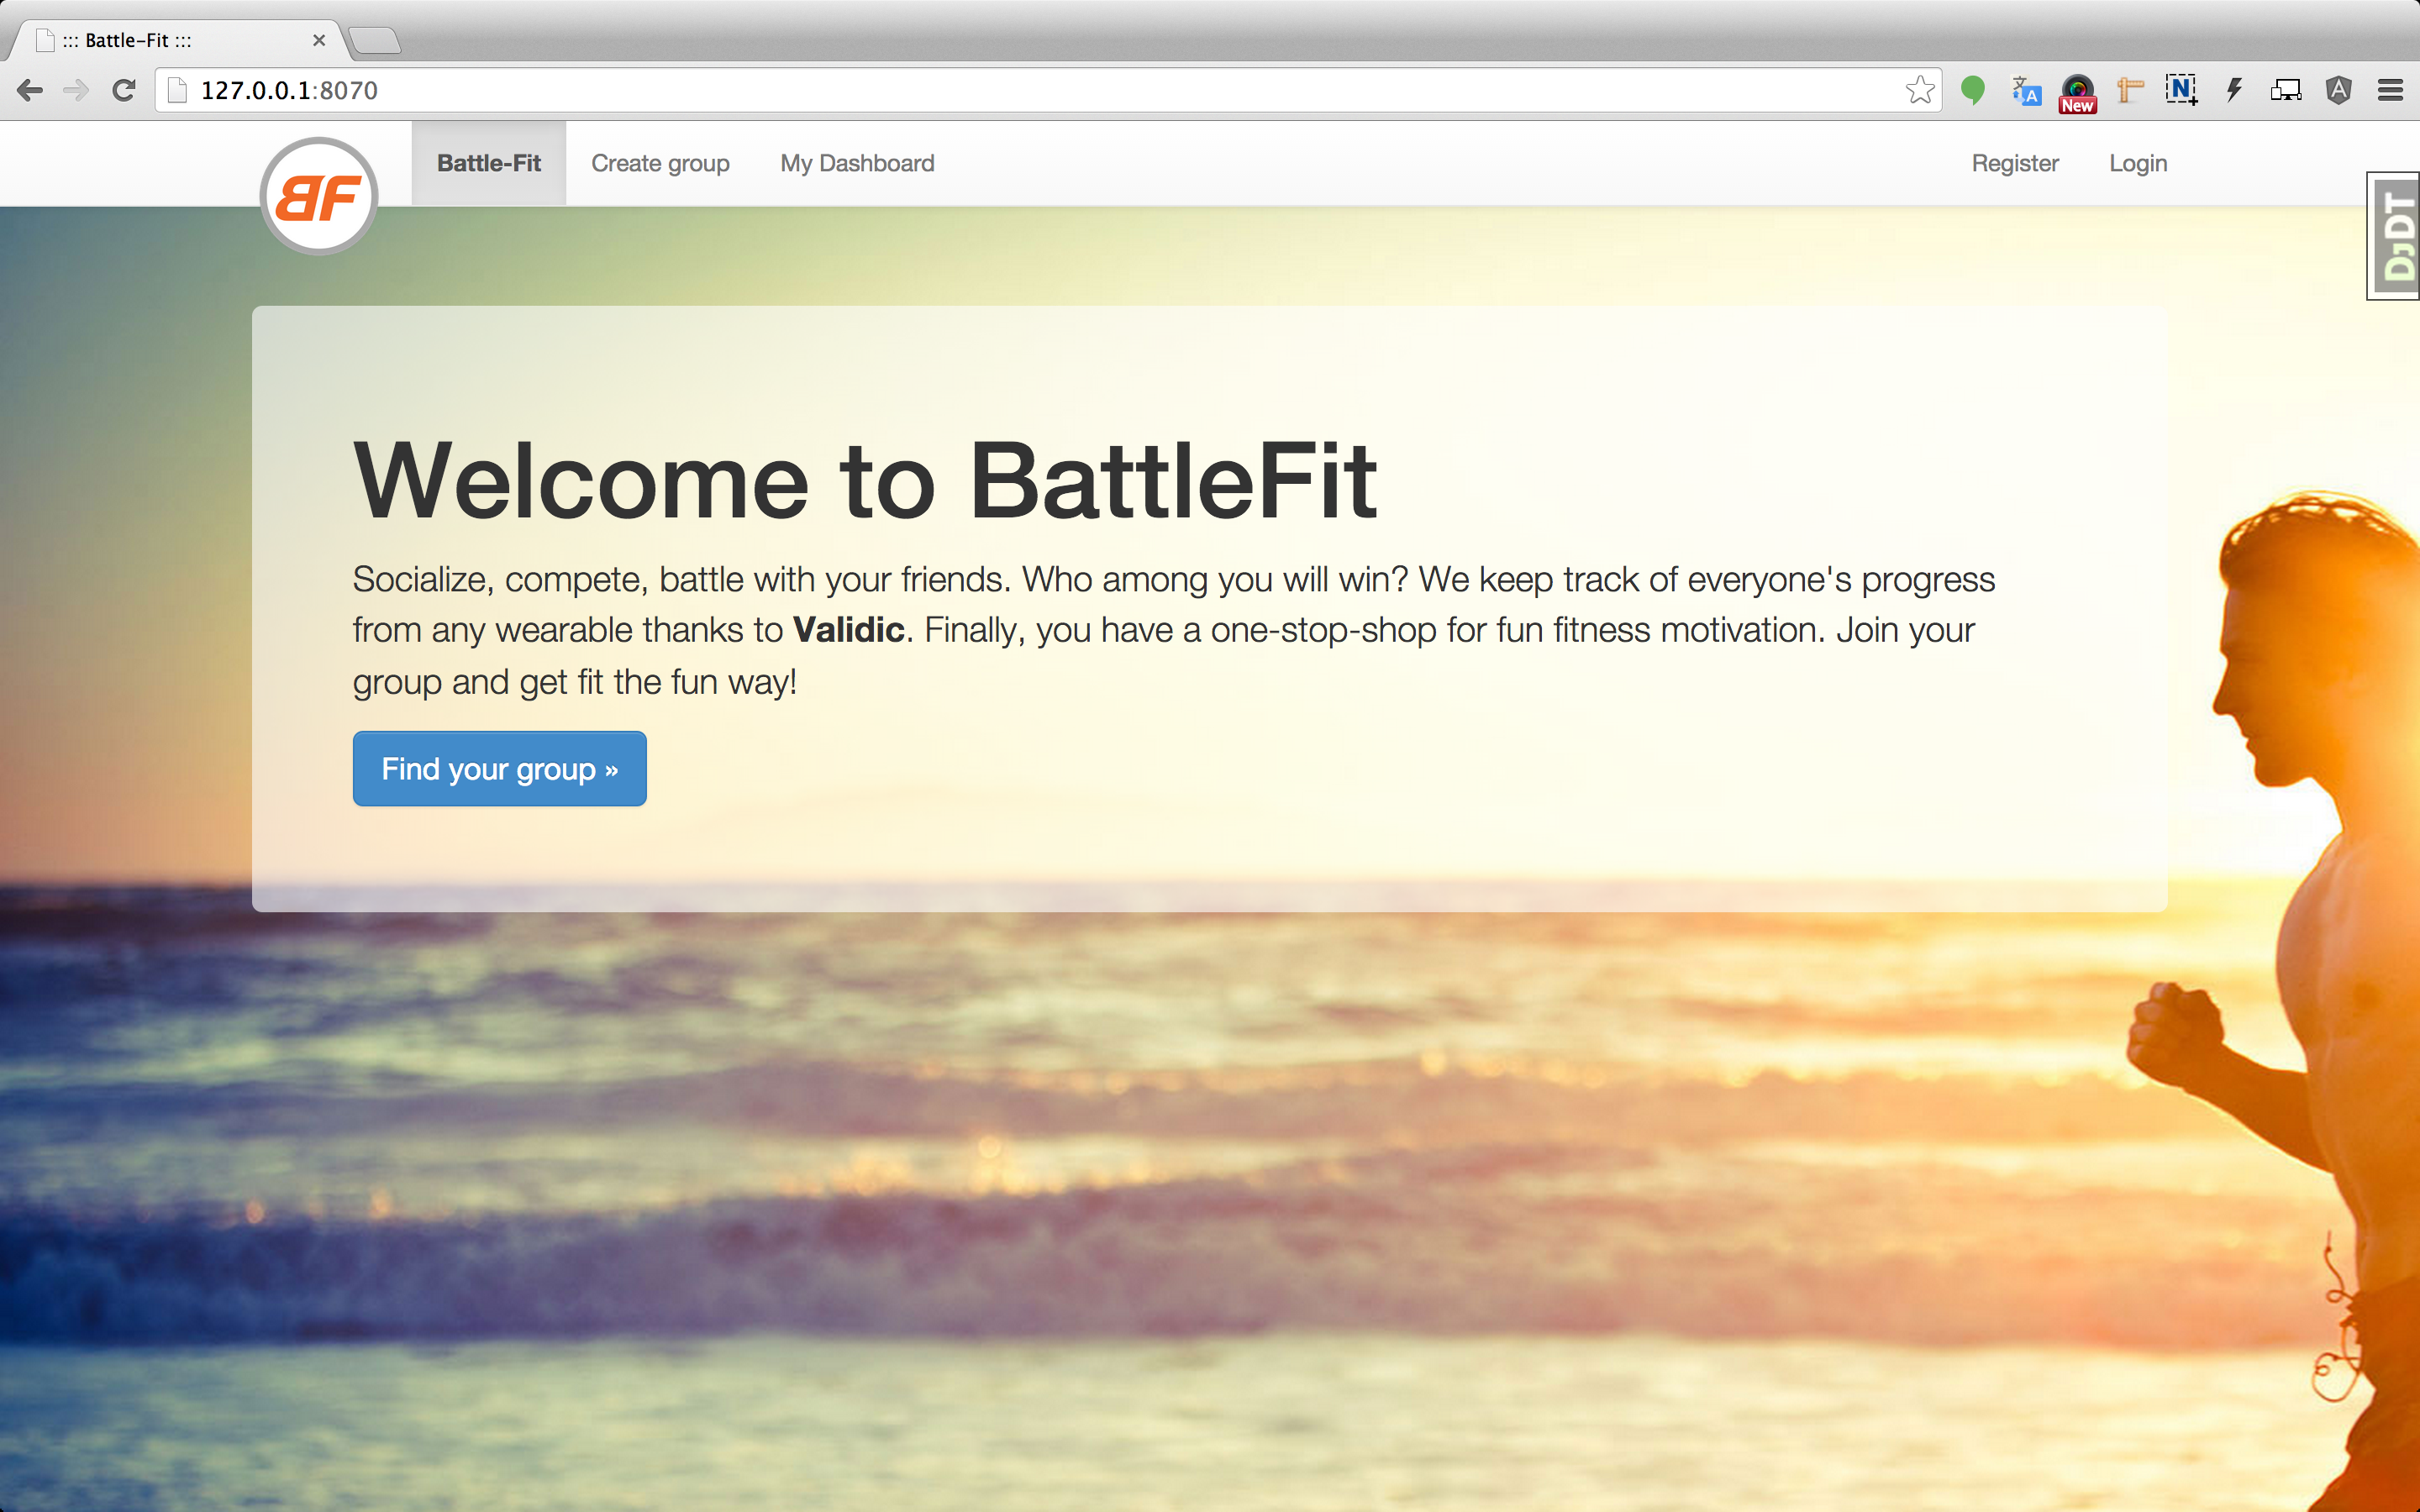Toggle the DjDT debug toolbar handle
This screenshot has height=1512, width=2420.
2394,236
